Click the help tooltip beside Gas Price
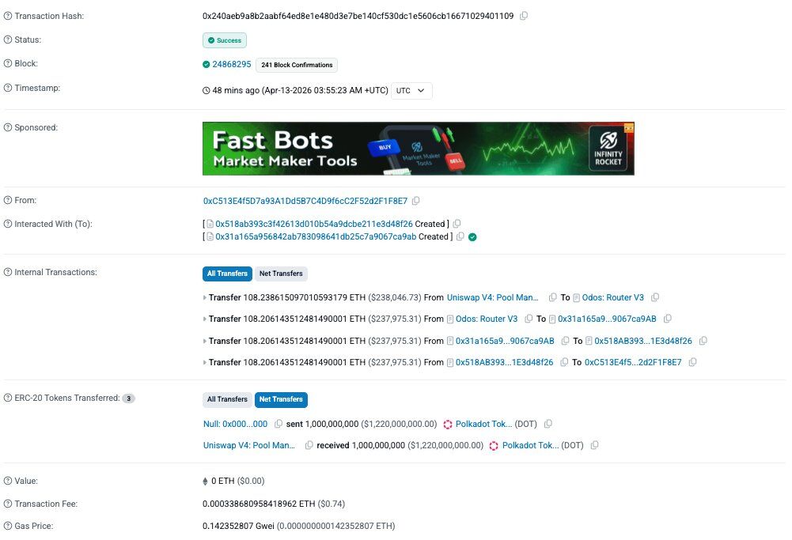The width and height of the screenshot is (792, 540). point(6,525)
